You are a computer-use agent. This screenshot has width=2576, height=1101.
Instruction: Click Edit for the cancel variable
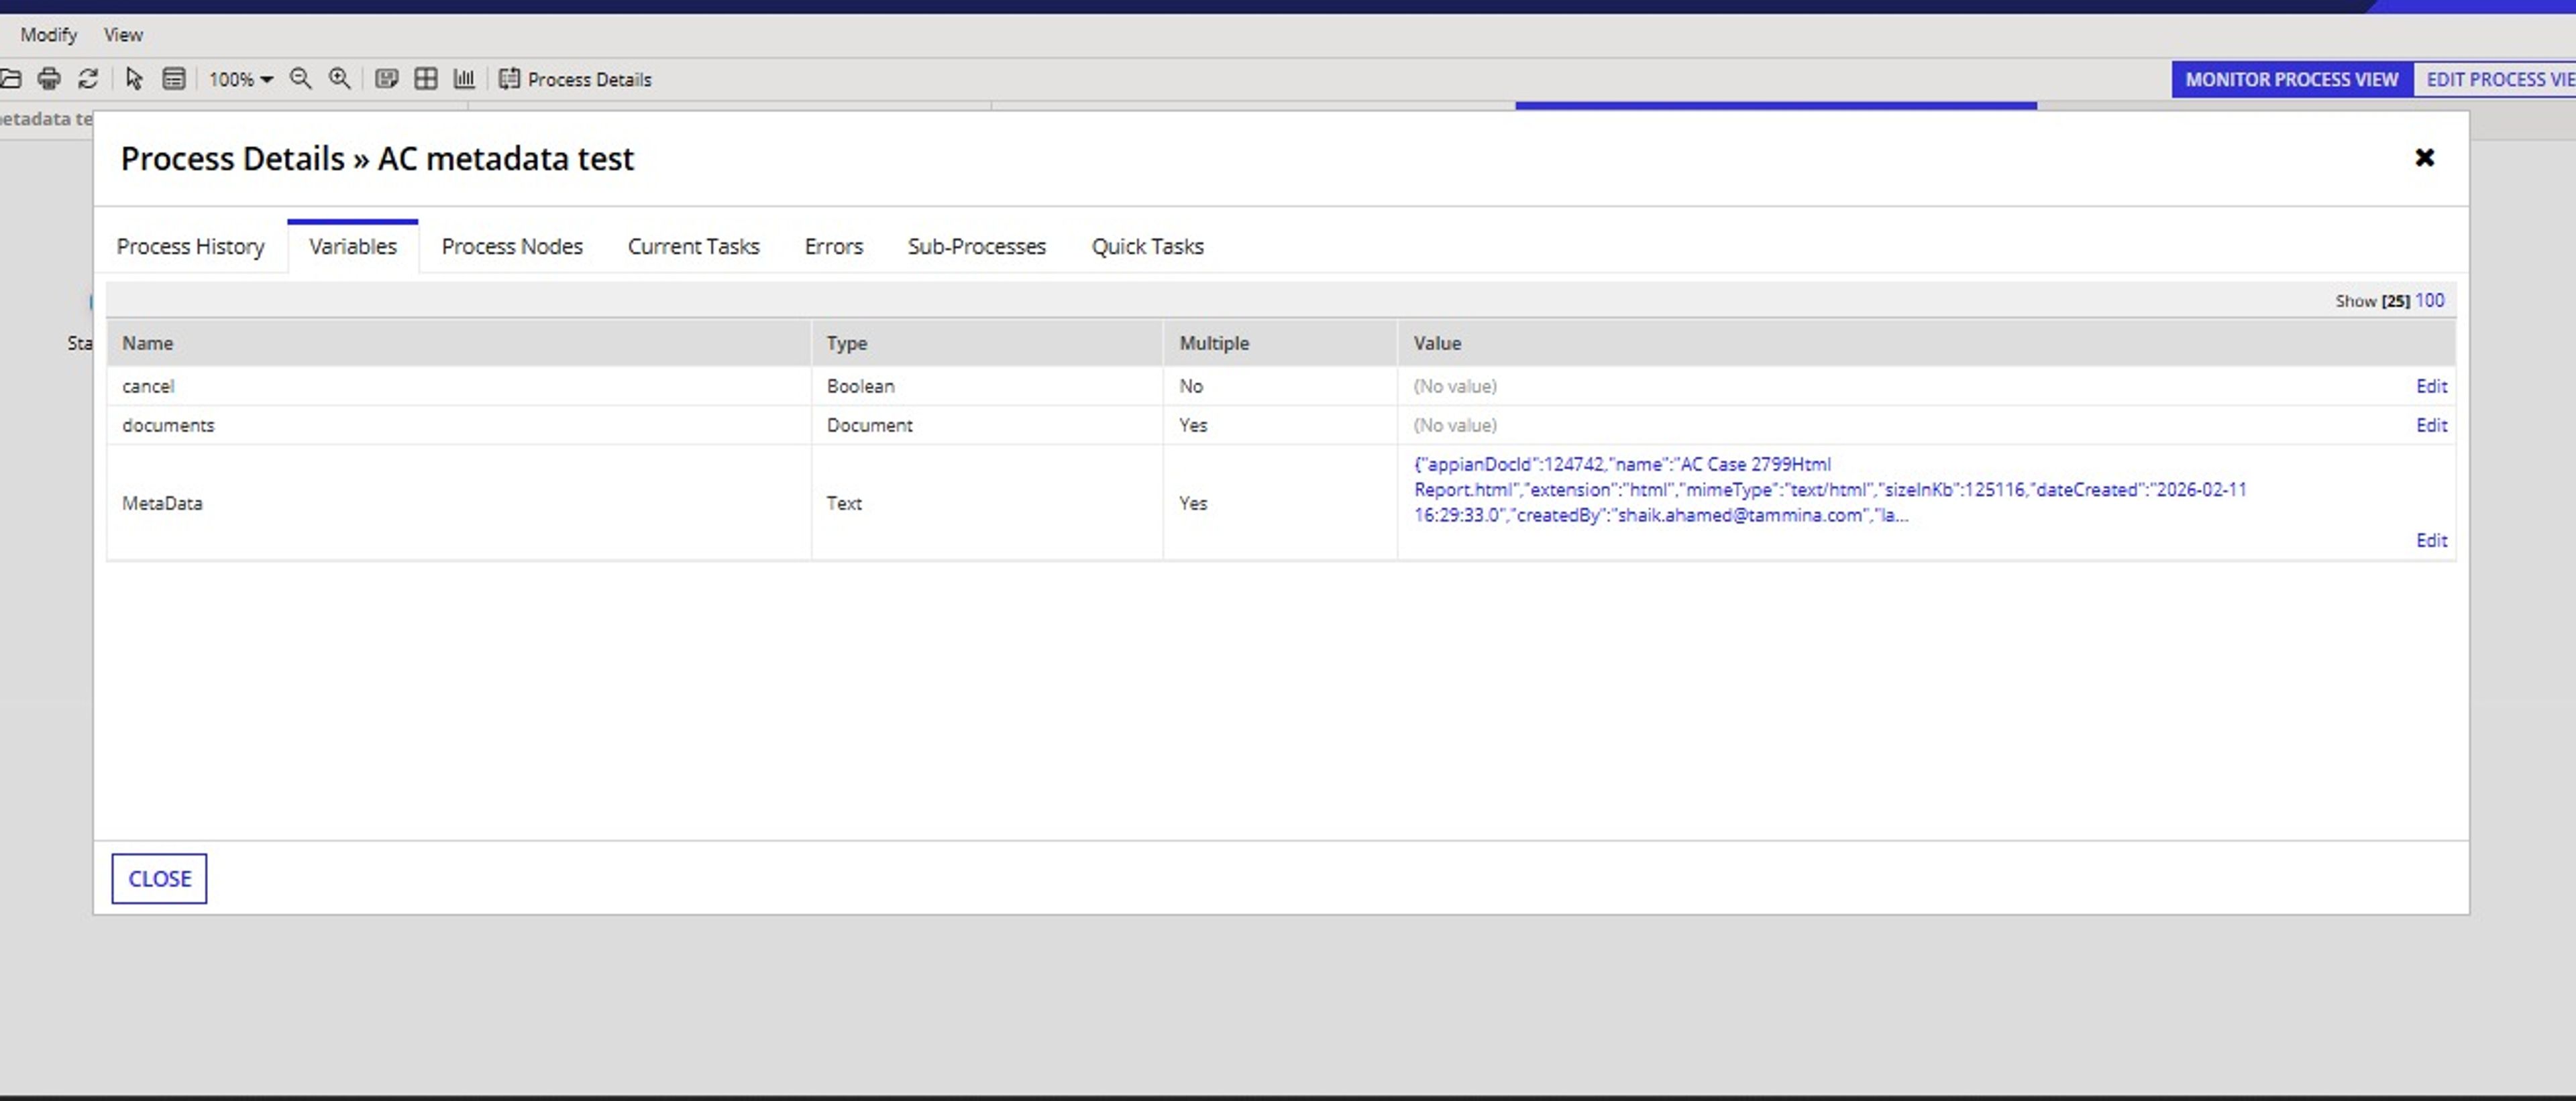pos(2431,386)
